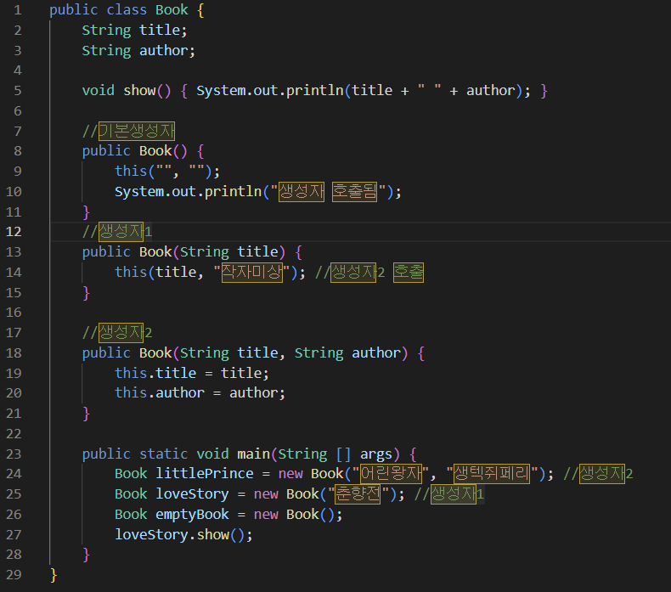Click 'String title;' field declaration
Viewport: 671px width, 592px height.
134,30
